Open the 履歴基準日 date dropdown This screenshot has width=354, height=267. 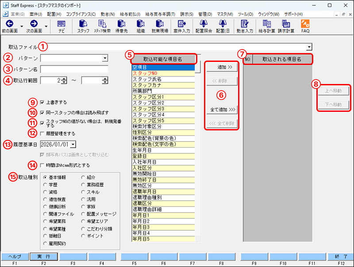click(x=73, y=145)
